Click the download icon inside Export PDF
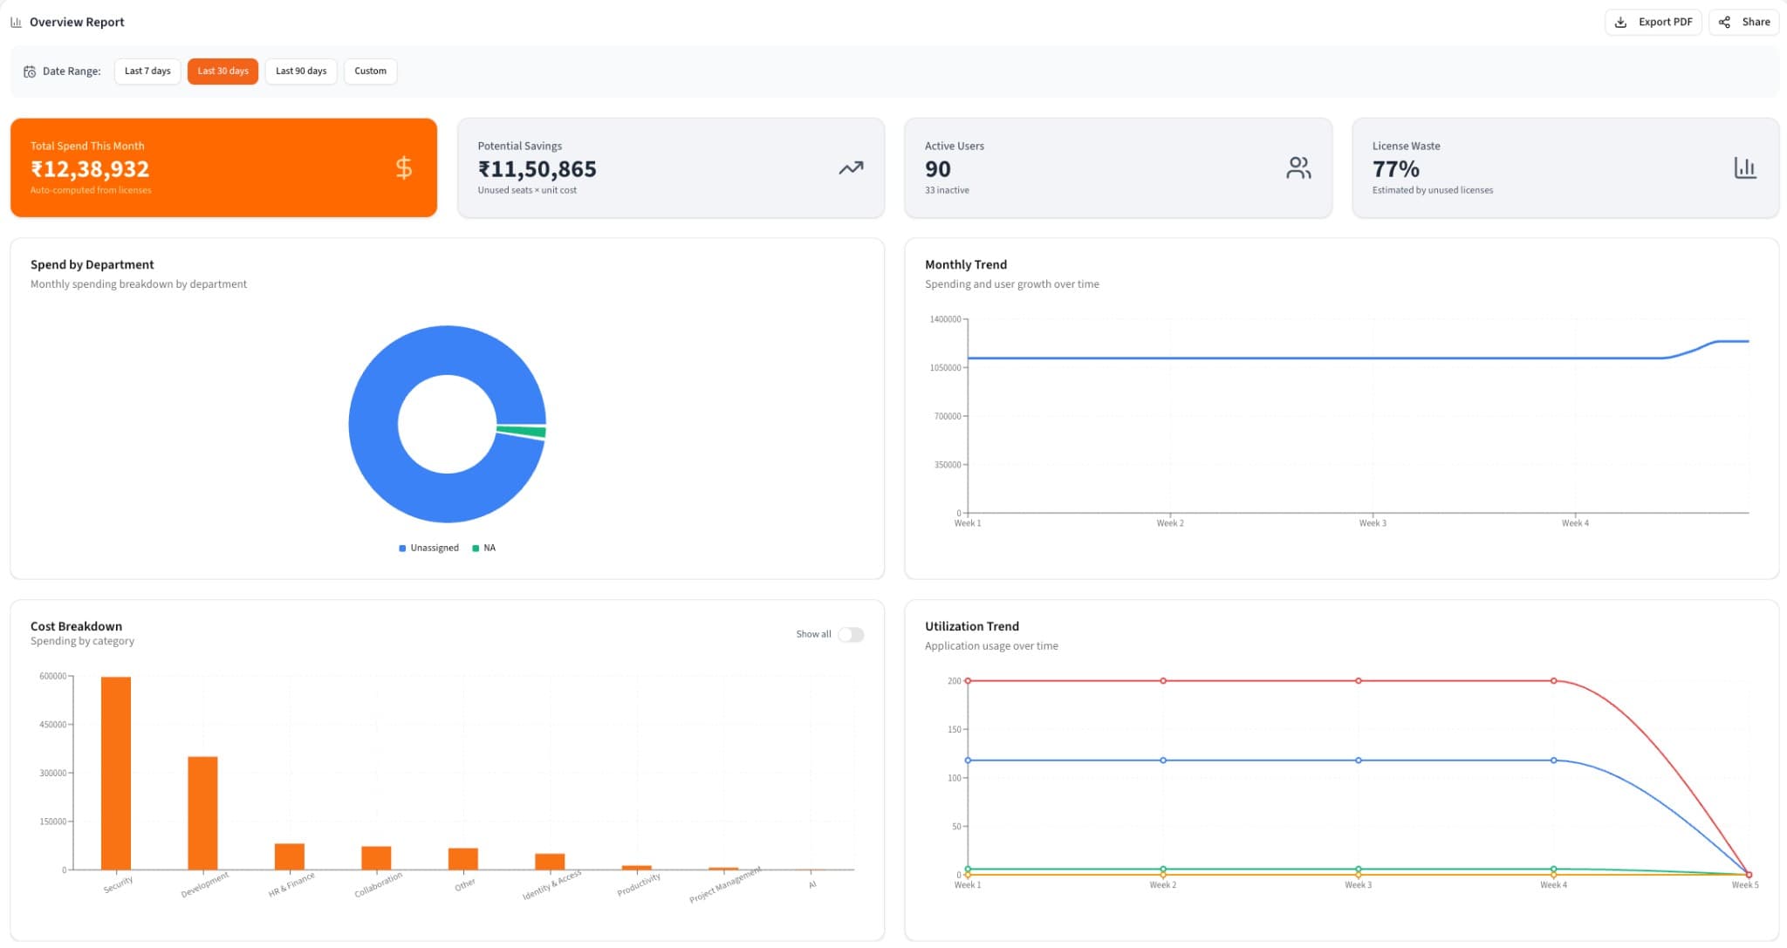 [x=1621, y=21]
